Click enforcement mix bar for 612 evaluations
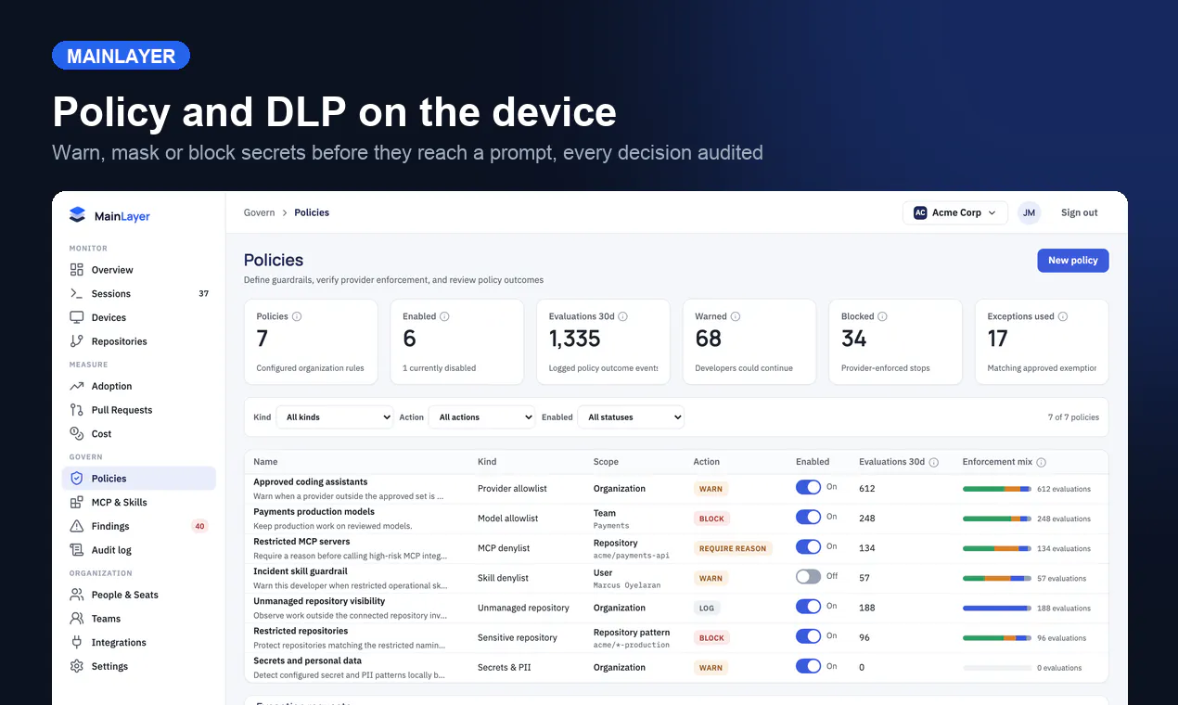This screenshot has width=1178, height=705. (x=997, y=489)
